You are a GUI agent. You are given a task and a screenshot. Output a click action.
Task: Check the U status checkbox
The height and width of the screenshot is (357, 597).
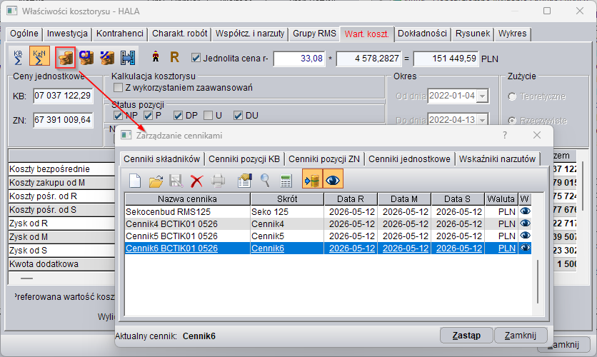pyautogui.click(x=208, y=116)
